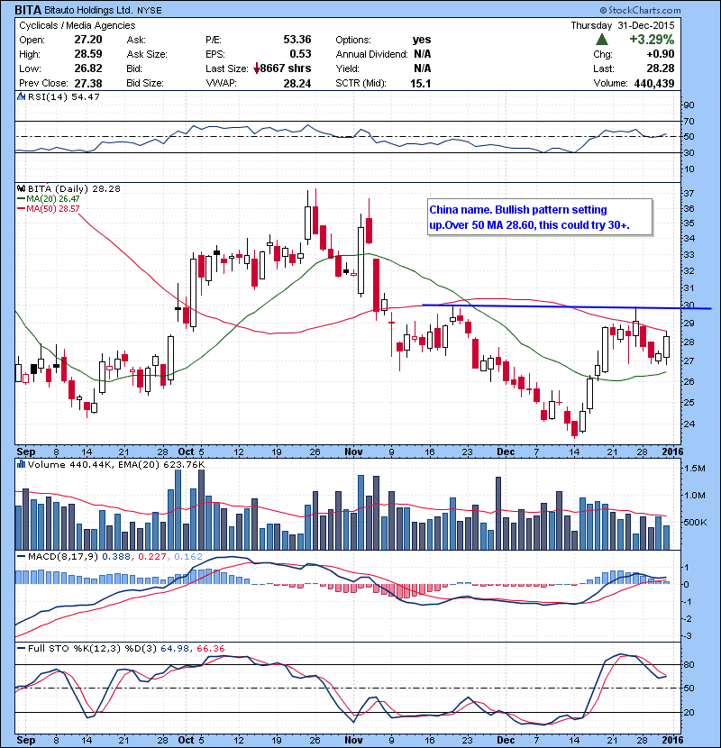The image size is (721, 748).
Task: Select the BITA ticker symbol in header
Action: (28, 10)
